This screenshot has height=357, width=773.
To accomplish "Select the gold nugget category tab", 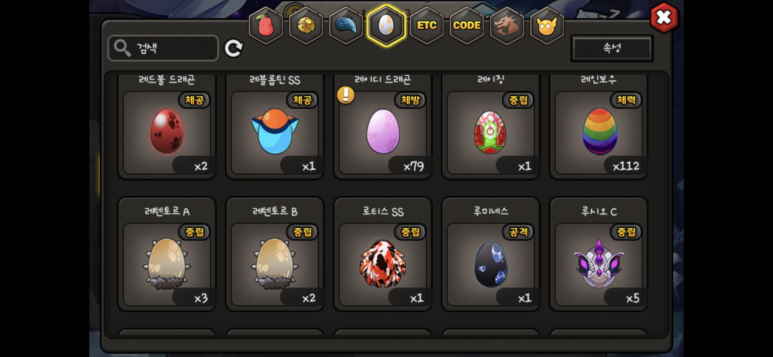I will [306, 26].
